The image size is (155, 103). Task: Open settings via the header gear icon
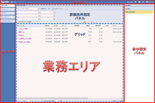[x=135, y=2]
